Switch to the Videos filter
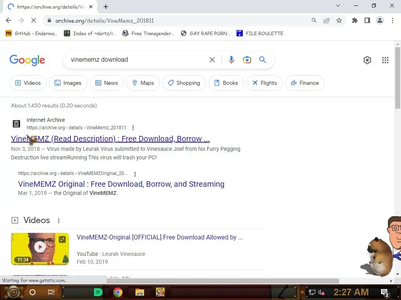401x300 pixels. [28, 83]
